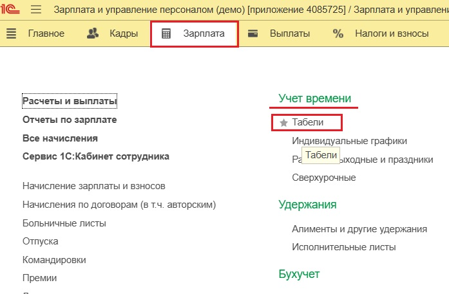Open the Премии list
The height and width of the screenshot is (294, 449).
[40, 278]
